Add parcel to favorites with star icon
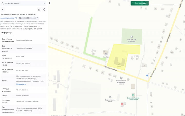The image size is (185, 116). tap(39, 9)
